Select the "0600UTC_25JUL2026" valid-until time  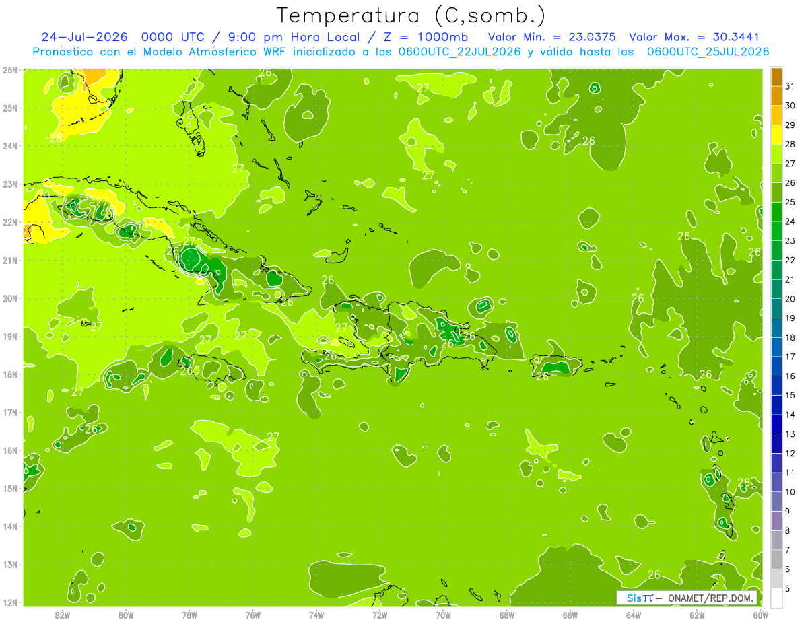[708, 52]
